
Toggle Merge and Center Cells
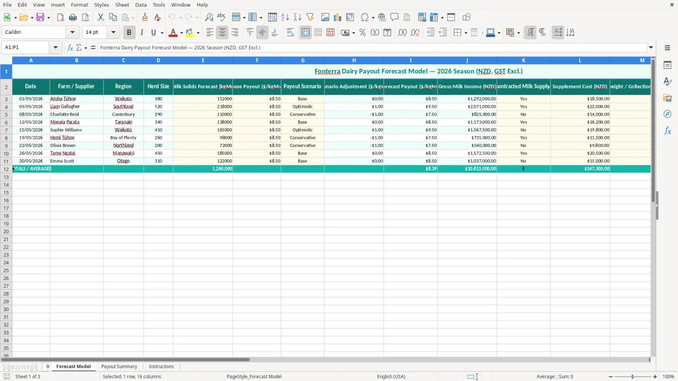(306, 33)
